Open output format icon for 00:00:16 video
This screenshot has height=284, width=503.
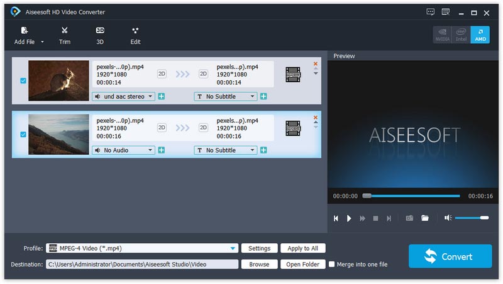293,129
